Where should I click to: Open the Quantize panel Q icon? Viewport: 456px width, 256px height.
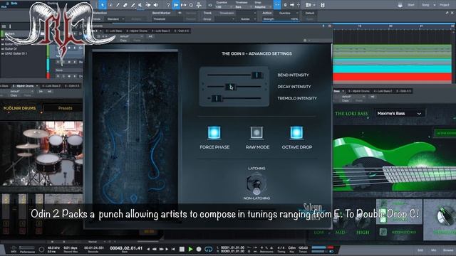tap(191, 5)
